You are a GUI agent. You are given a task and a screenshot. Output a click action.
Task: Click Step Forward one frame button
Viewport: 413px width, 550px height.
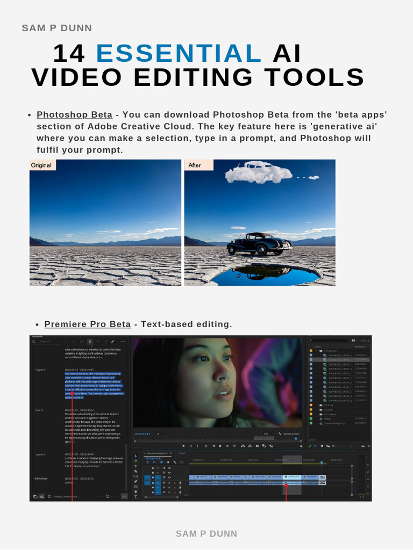click(x=227, y=446)
